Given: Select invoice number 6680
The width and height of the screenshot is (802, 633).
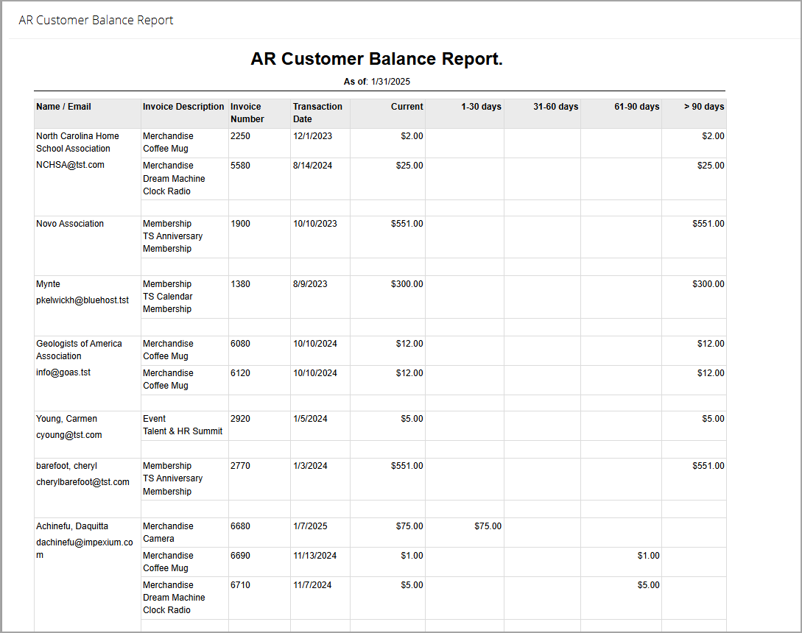Looking at the screenshot, I should pos(240,526).
